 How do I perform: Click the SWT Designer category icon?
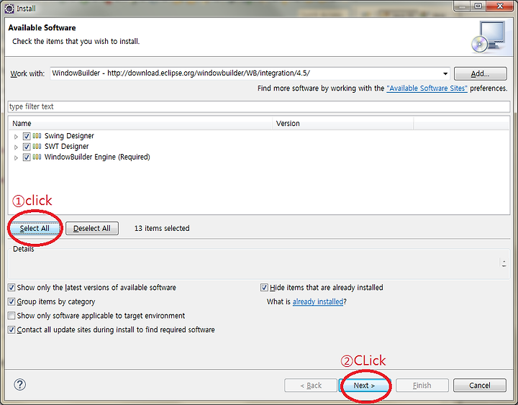point(37,146)
